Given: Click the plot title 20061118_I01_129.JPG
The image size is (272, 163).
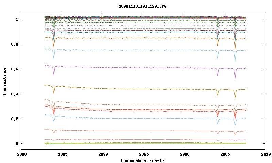Looking at the screenshot, I should (142, 6).
